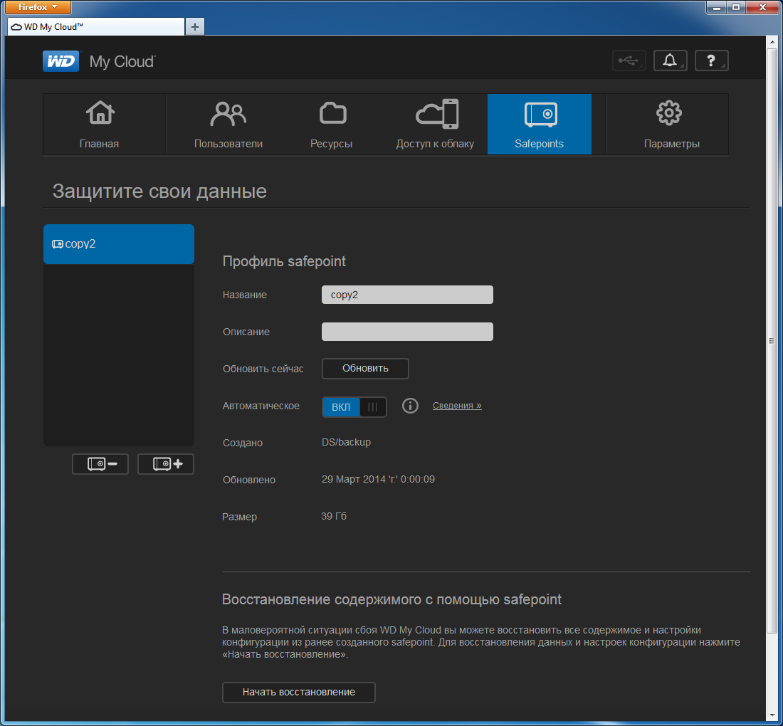Open the Firefox menu dropdown

(x=38, y=7)
